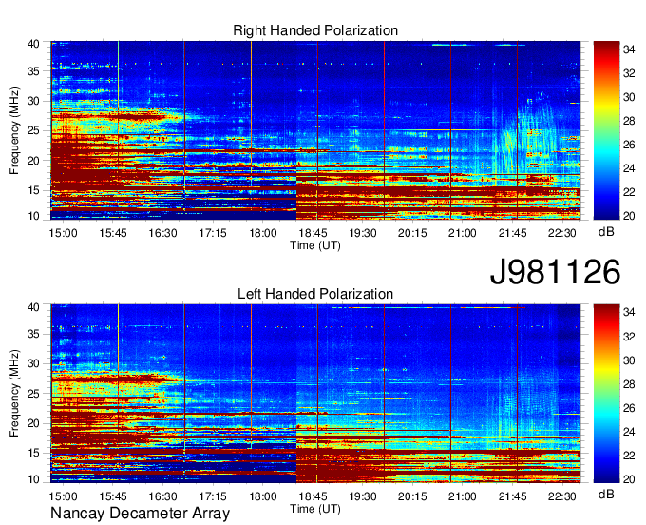This screenshot has height=525, width=646.
Task: Click the Left Handed Polarization spectrogram image
Action: [315, 394]
